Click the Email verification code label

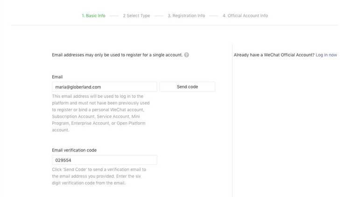(74, 150)
